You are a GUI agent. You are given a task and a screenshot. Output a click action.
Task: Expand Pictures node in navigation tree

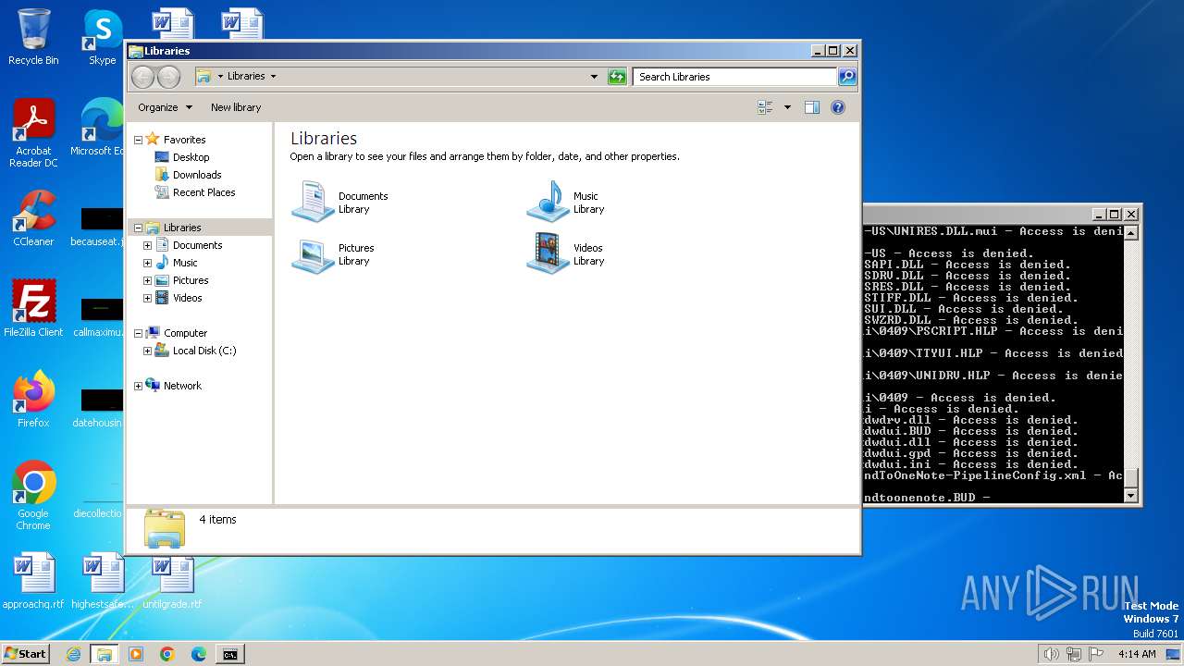point(147,280)
